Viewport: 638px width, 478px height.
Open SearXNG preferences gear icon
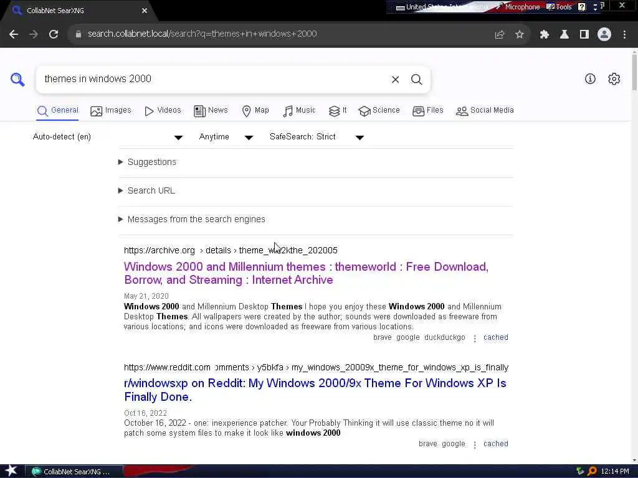(x=614, y=79)
